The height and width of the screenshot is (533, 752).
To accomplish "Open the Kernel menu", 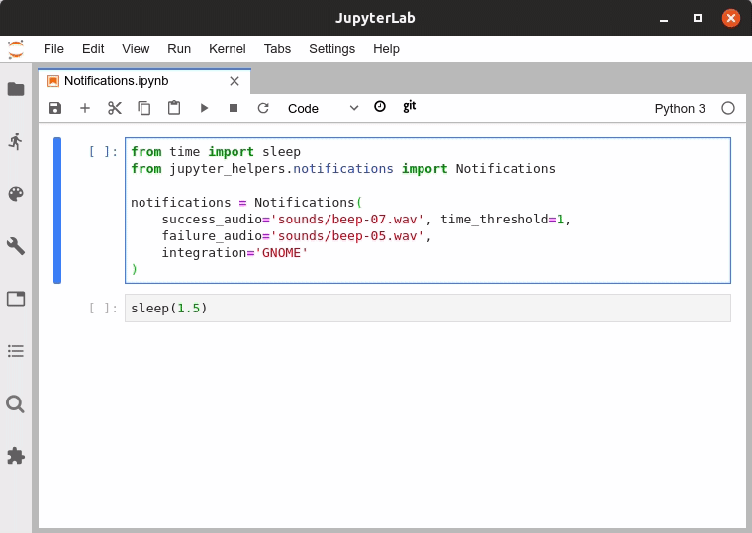I will coord(228,49).
